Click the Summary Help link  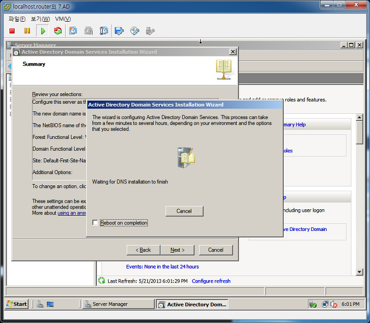[294, 125]
